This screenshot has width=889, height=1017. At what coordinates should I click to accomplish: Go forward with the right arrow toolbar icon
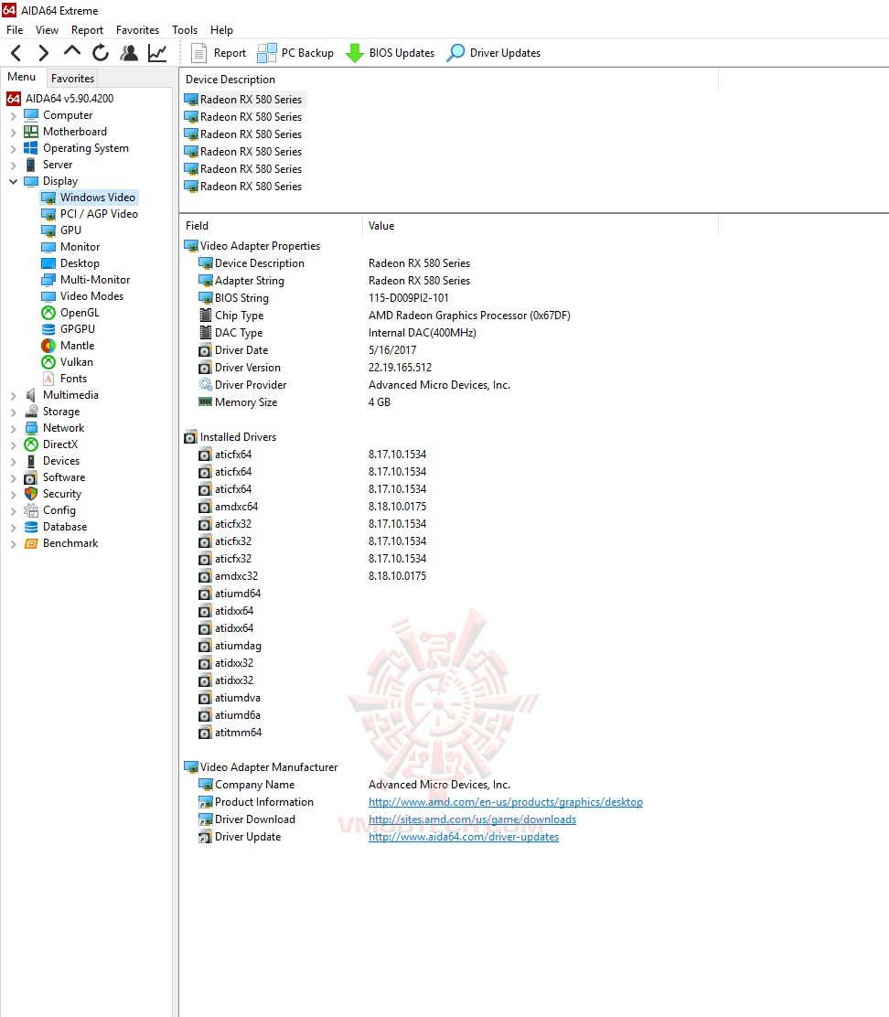click(x=44, y=52)
